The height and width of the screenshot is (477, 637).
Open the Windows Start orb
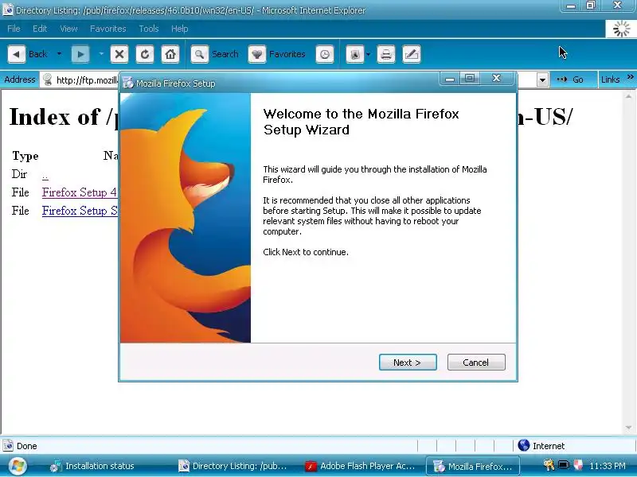coord(17,466)
